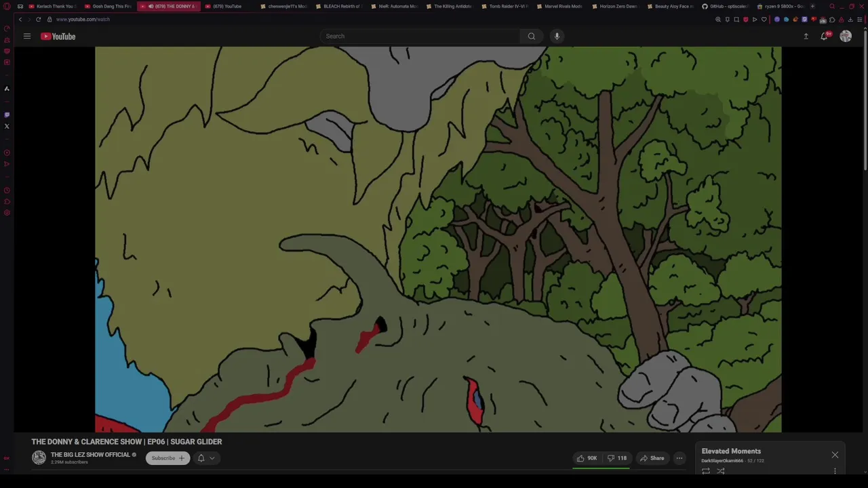
Task: Click the video title 'THE DONNY & CLARENCE SHOW'
Action: pos(127,441)
